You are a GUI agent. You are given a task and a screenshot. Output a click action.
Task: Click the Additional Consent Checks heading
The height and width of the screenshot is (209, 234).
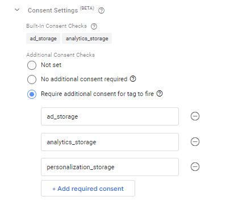pos(61,55)
